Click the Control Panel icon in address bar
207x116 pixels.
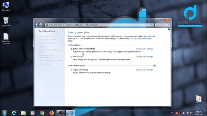coord(47,25)
